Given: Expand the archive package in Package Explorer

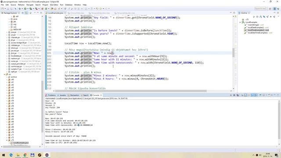Looking at the screenshot, I should (x=7, y=77).
